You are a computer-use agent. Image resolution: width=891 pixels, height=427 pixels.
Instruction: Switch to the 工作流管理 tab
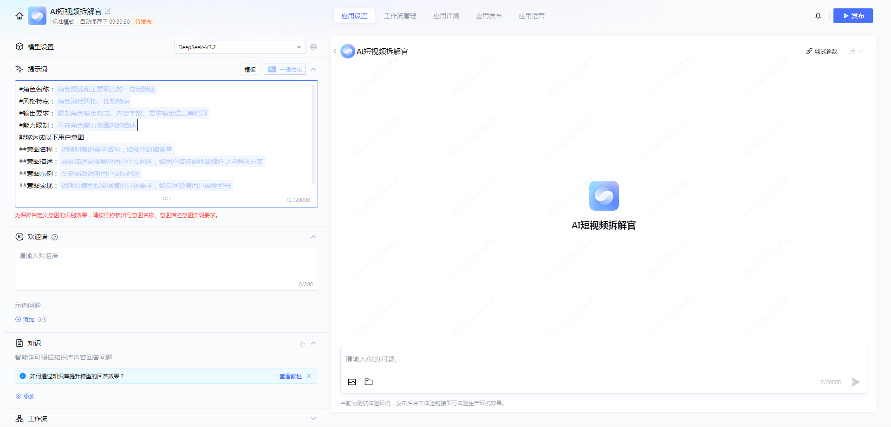pyautogui.click(x=400, y=16)
